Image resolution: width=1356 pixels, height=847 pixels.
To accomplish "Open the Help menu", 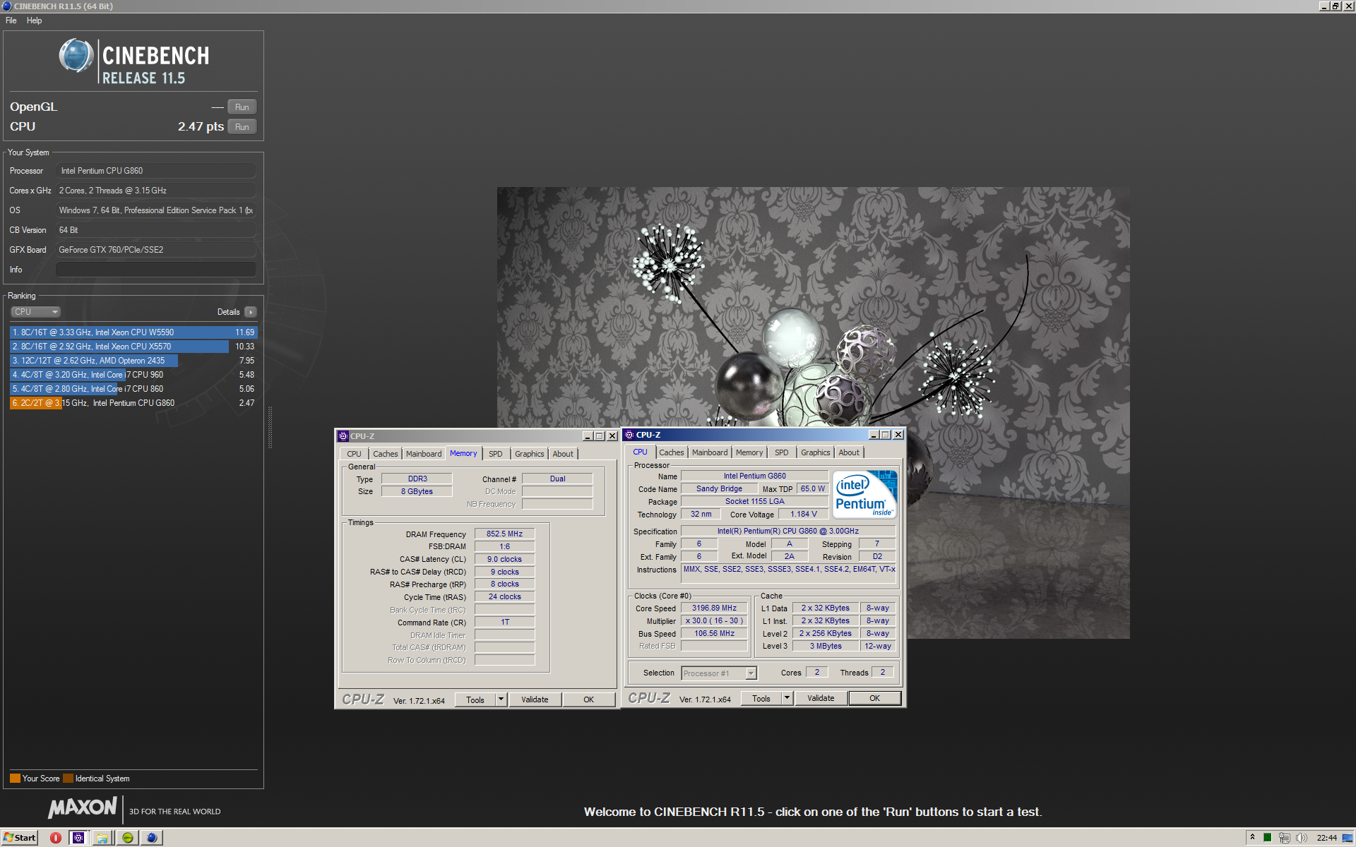I will (x=35, y=20).
